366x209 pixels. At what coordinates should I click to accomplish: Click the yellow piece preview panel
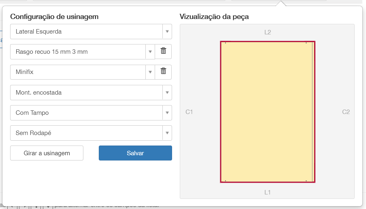(267, 112)
